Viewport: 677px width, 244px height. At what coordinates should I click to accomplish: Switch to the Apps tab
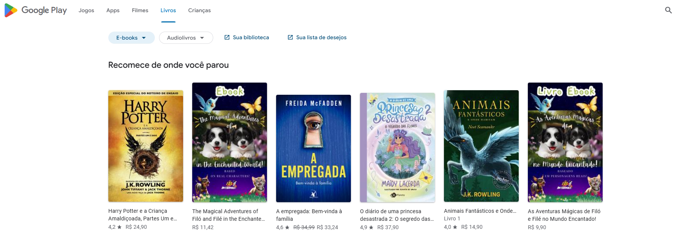(x=113, y=10)
